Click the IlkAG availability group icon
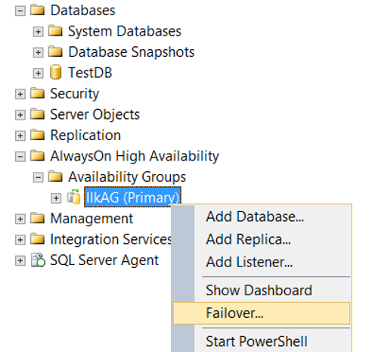Screen dimensions: 372x352 coord(73,197)
